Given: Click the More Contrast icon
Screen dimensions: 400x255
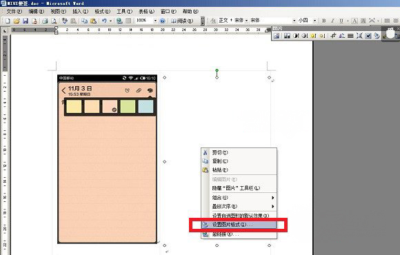Looking at the screenshot, I should pyautogui.click(x=296, y=36).
